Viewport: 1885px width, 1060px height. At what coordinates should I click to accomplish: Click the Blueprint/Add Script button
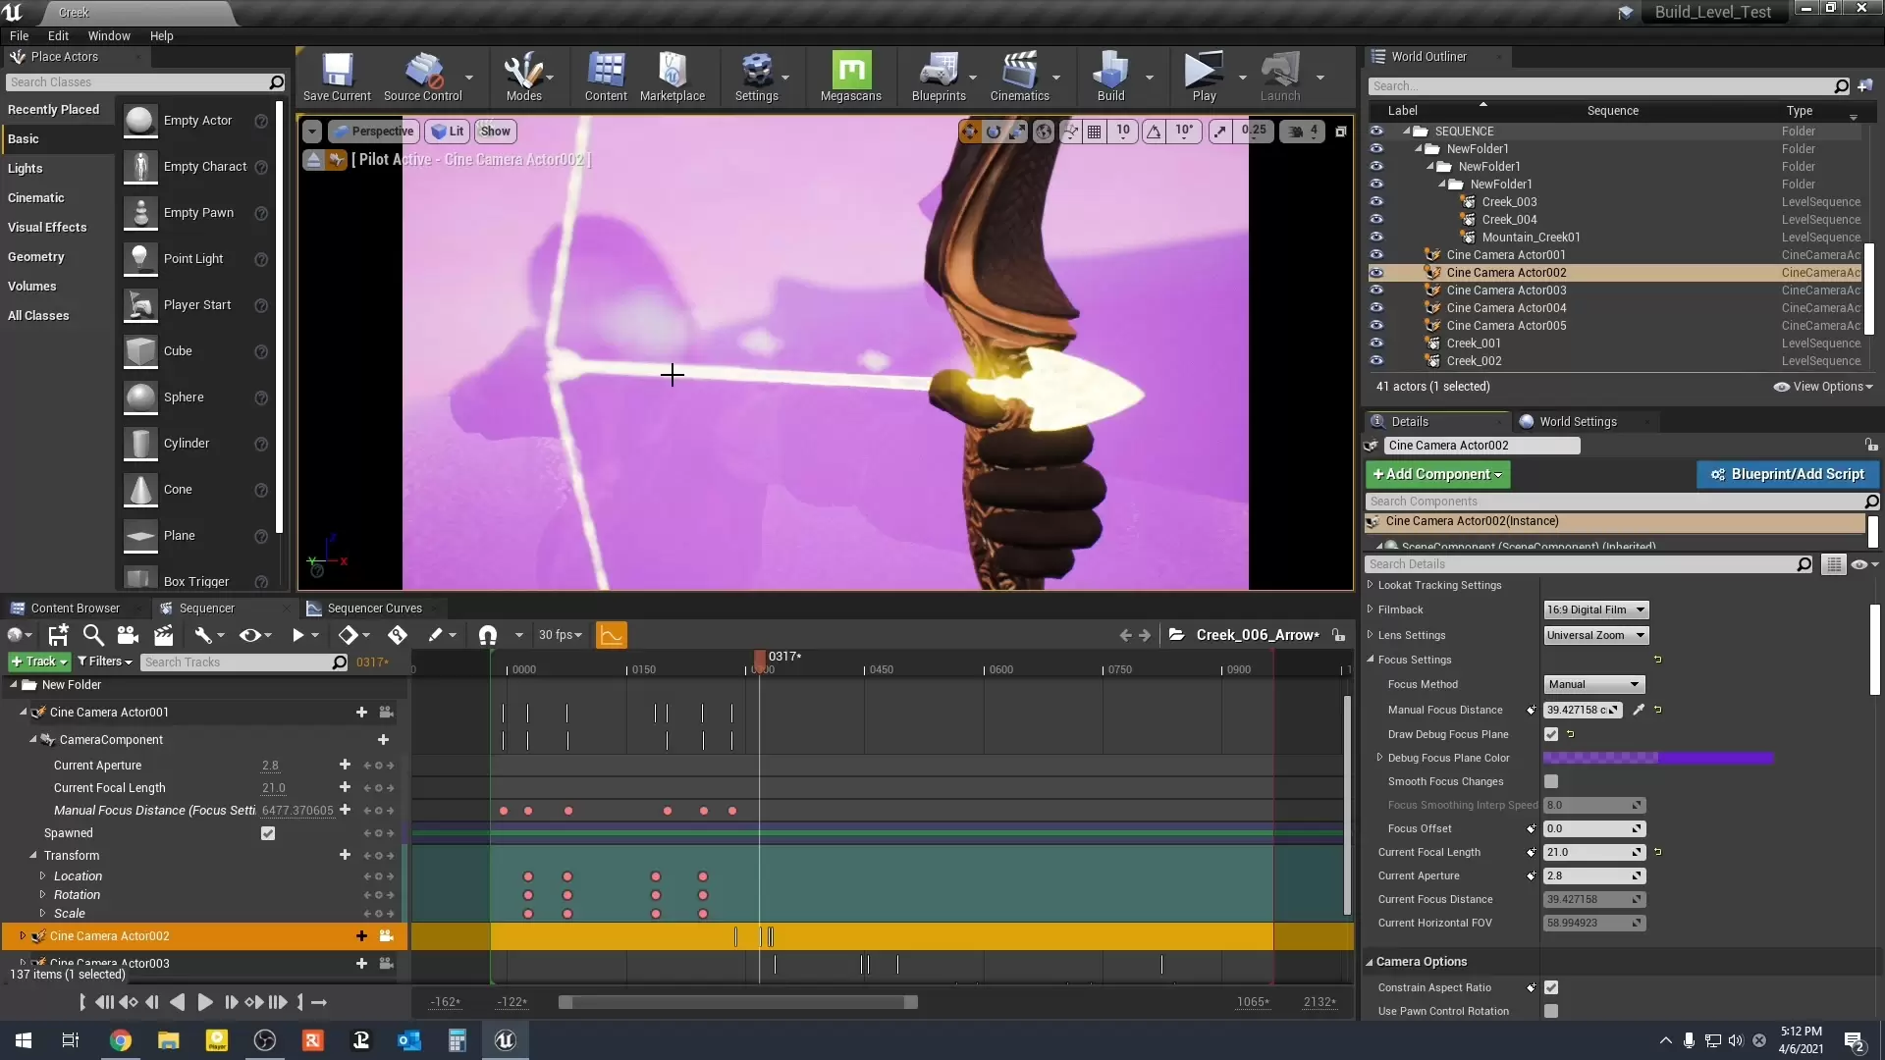pyautogui.click(x=1788, y=474)
